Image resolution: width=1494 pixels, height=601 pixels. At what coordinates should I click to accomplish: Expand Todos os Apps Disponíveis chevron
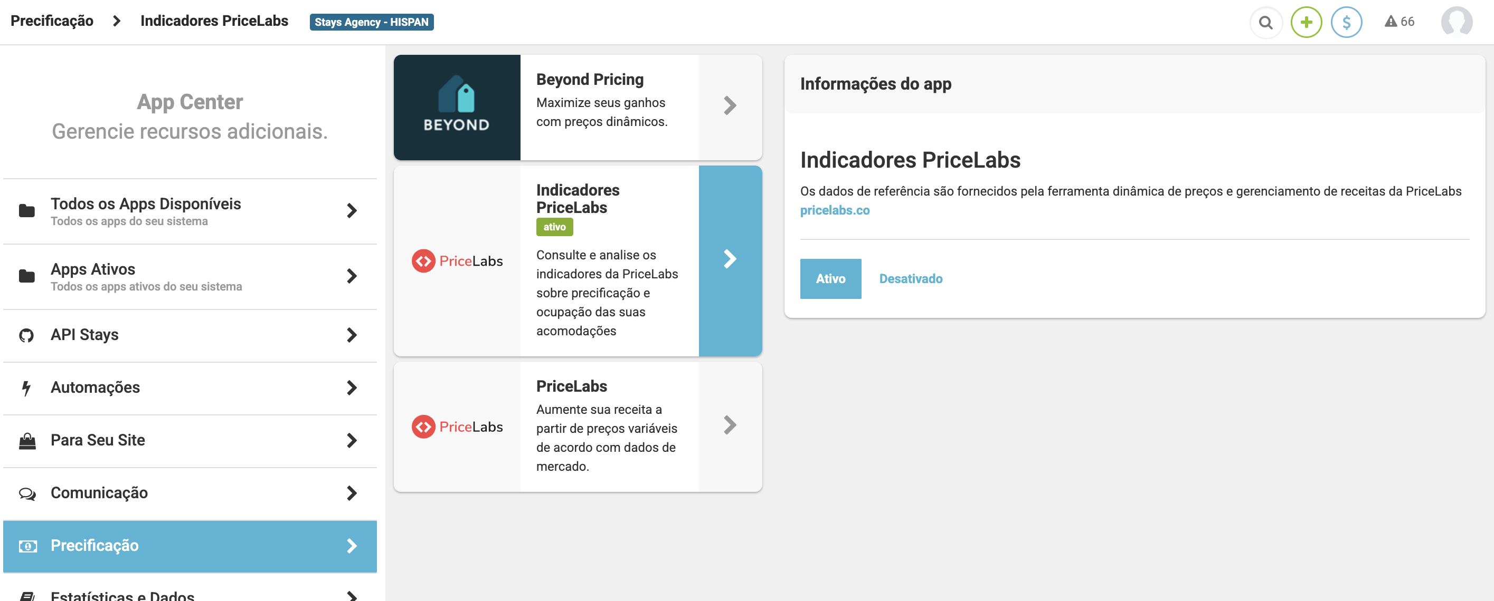[352, 211]
